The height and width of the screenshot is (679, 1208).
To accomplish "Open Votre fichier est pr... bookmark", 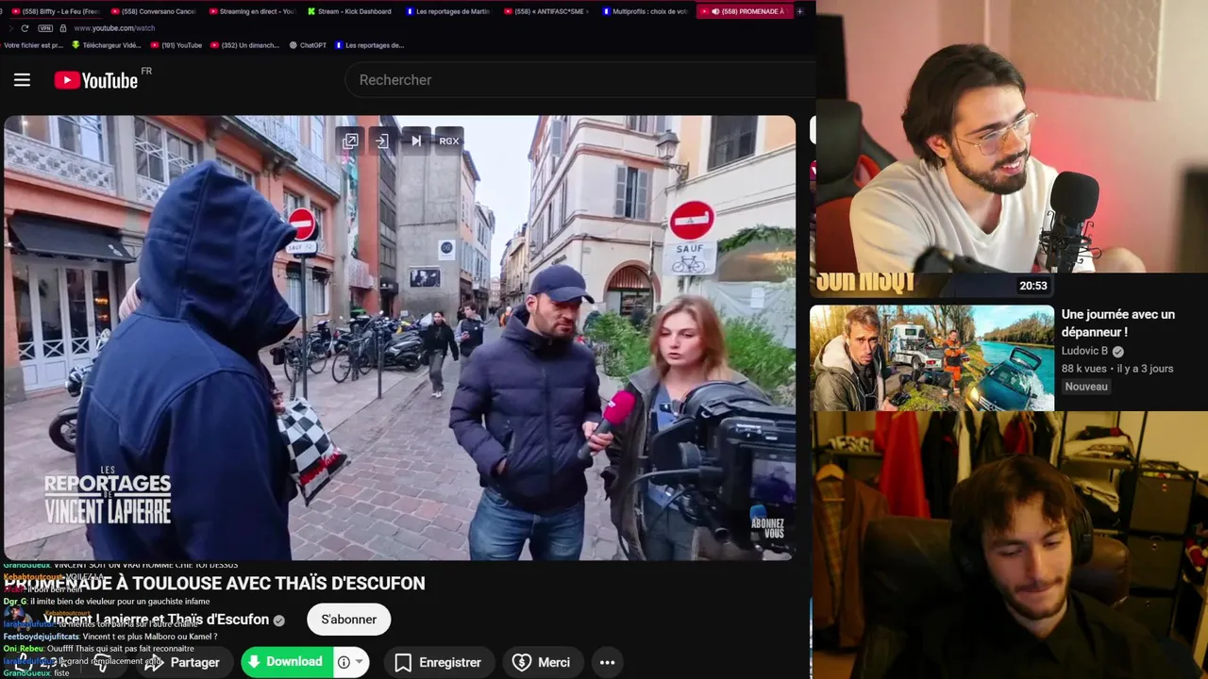I will tap(34, 45).
